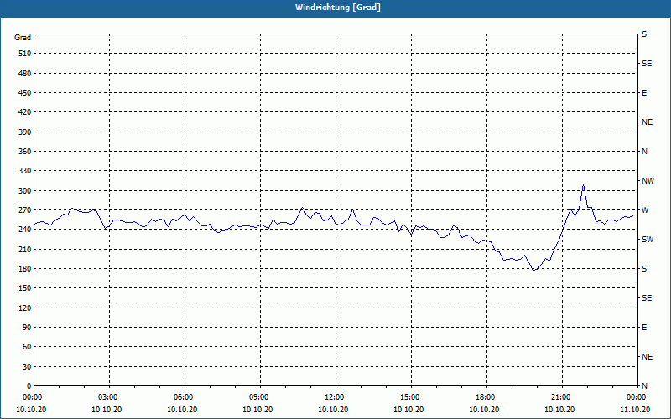Click the '390' degree axis label

(25, 132)
